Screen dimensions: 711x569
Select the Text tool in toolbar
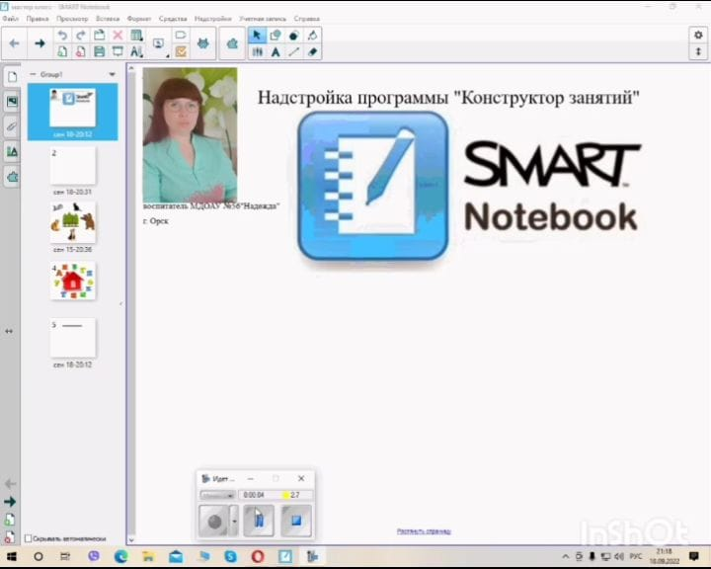[x=276, y=51]
